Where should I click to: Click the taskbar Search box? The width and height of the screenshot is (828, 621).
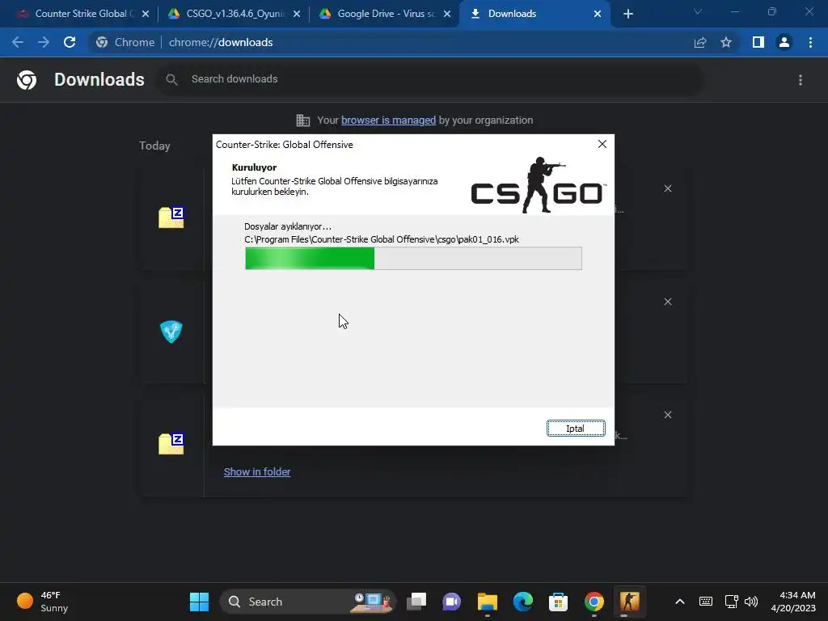(x=307, y=602)
